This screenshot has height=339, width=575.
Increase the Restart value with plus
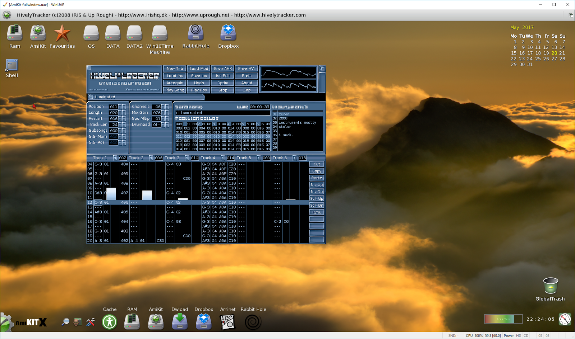pos(120,119)
